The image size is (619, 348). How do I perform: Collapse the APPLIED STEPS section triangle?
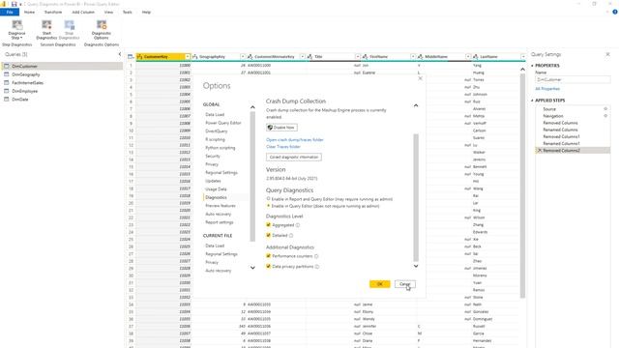pyautogui.click(x=532, y=101)
